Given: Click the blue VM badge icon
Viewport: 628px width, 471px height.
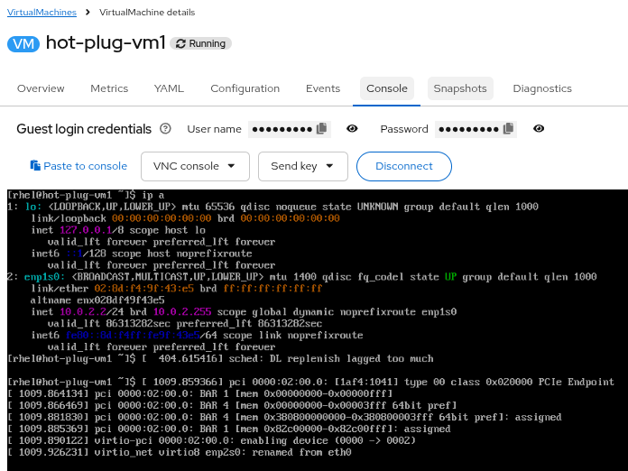Looking at the screenshot, I should tap(23, 43).
